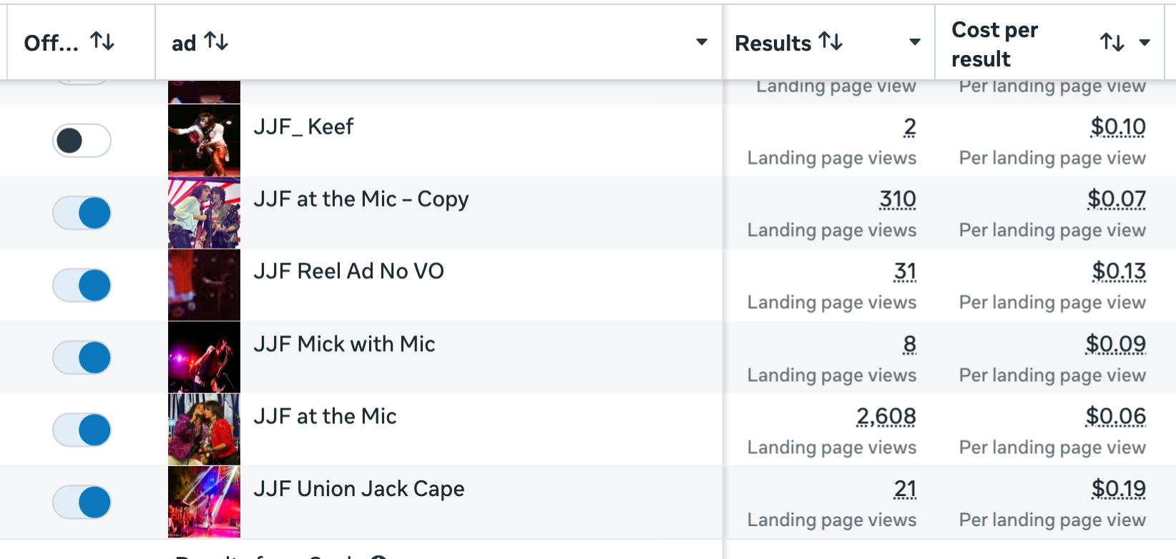Open the JJF at the Mic ad

pyautogui.click(x=325, y=416)
